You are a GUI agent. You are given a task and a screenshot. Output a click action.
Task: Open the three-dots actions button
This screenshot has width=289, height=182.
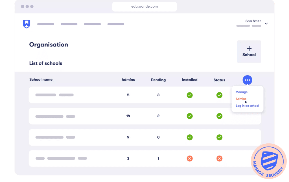click(247, 80)
